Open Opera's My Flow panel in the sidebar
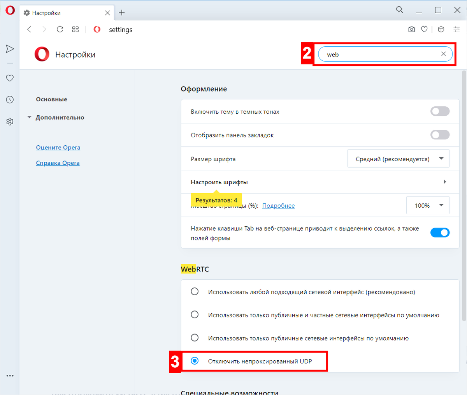 (x=10, y=48)
